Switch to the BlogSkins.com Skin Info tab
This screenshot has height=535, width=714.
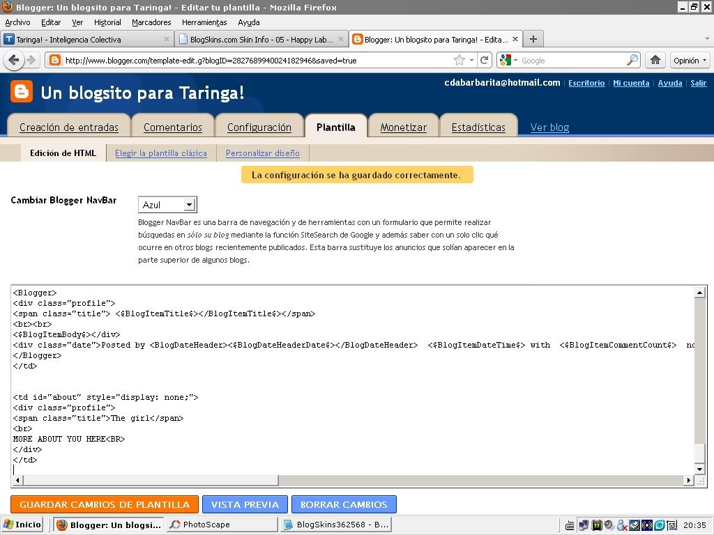[261, 39]
